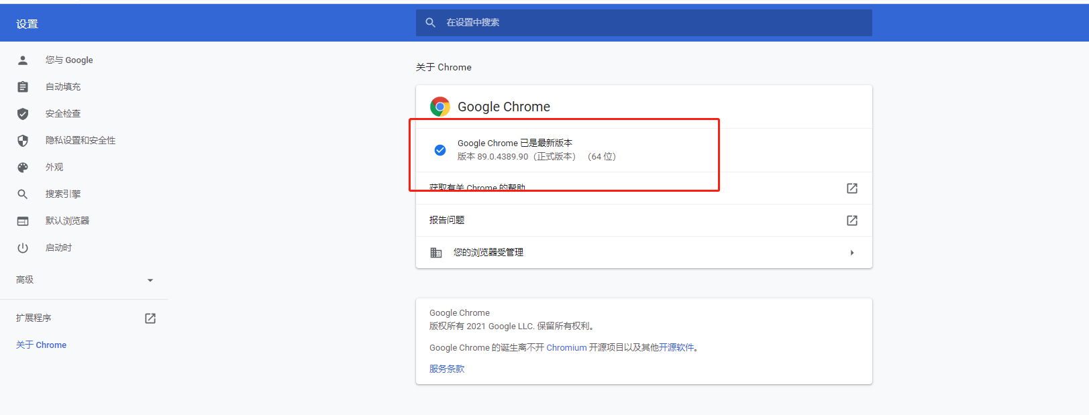This screenshot has height=415, width=1089.
Task: Click the 报告问题 row
Action: (x=644, y=221)
